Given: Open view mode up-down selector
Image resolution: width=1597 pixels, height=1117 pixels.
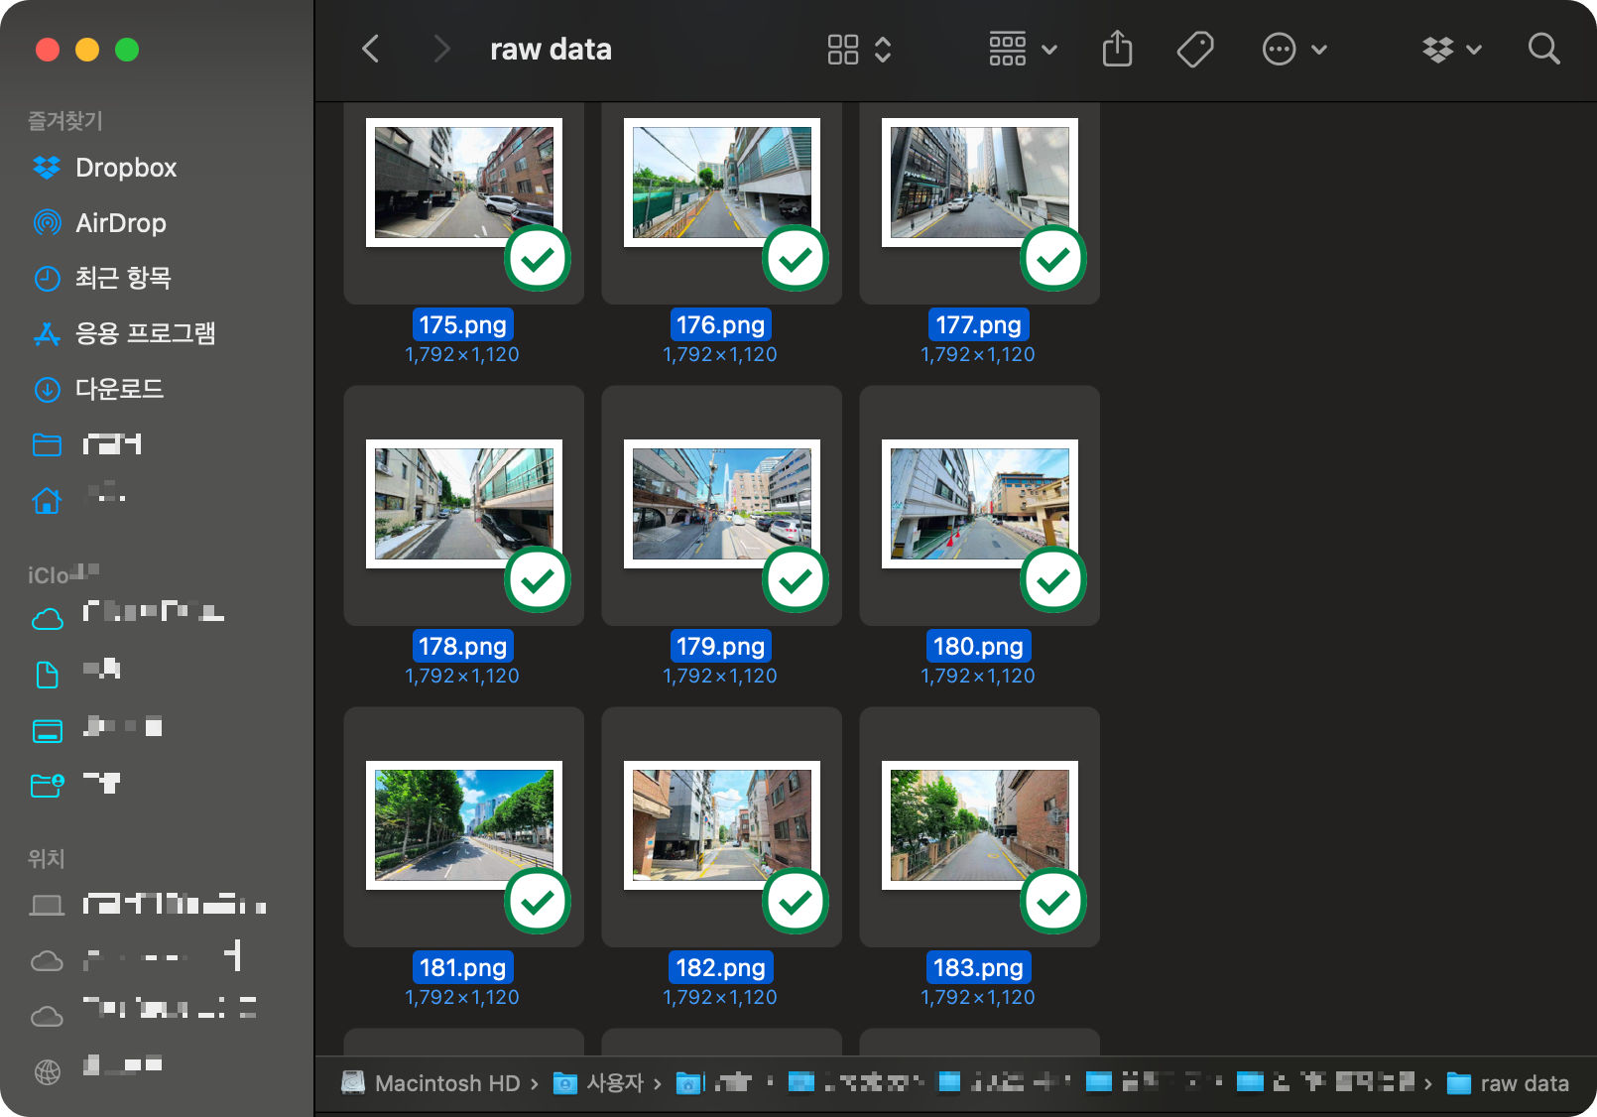Looking at the screenshot, I should pos(883,50).
